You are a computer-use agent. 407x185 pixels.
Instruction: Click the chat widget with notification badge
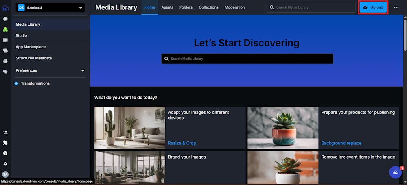coord(396,172)
